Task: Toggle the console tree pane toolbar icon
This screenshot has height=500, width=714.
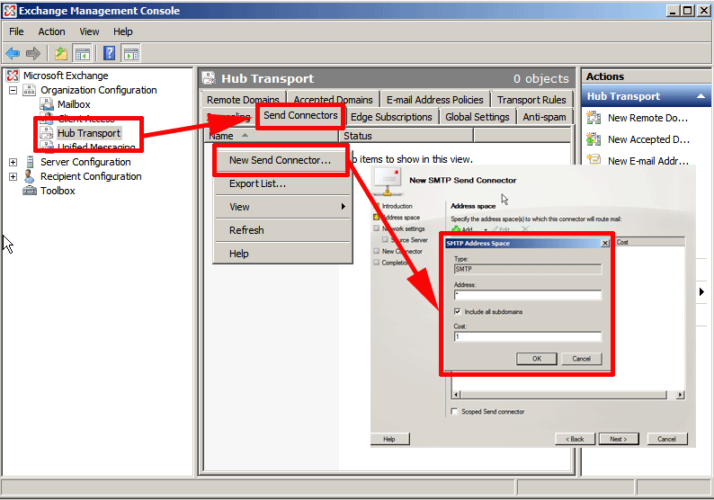Action: pos(83,54)
